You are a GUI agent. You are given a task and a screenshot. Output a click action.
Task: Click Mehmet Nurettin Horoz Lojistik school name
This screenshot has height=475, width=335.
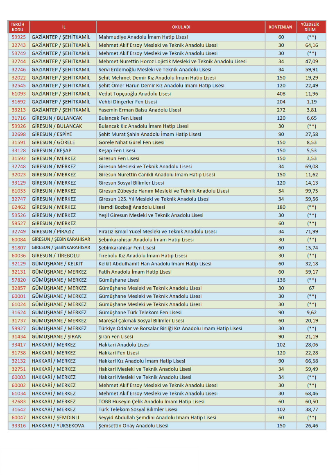pyautogui.click(x=172, y=61)
